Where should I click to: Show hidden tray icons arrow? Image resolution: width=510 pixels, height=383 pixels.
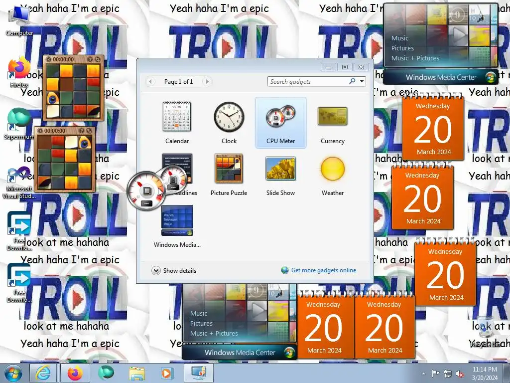coord(423,374)
